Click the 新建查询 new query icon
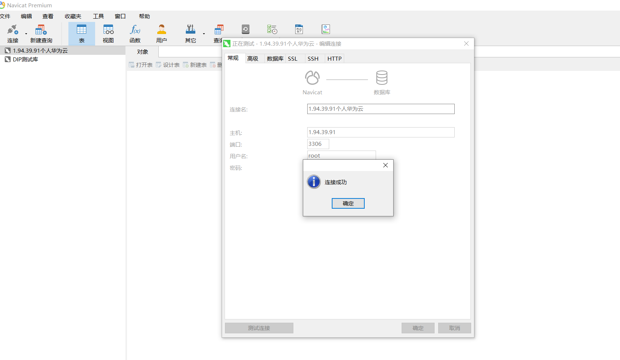Screen dimensions: 620x360 [x=41, y=34]
